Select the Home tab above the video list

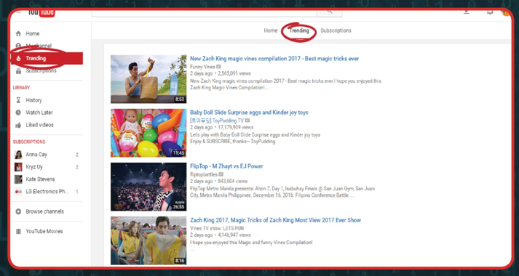(x=271, y=31)
